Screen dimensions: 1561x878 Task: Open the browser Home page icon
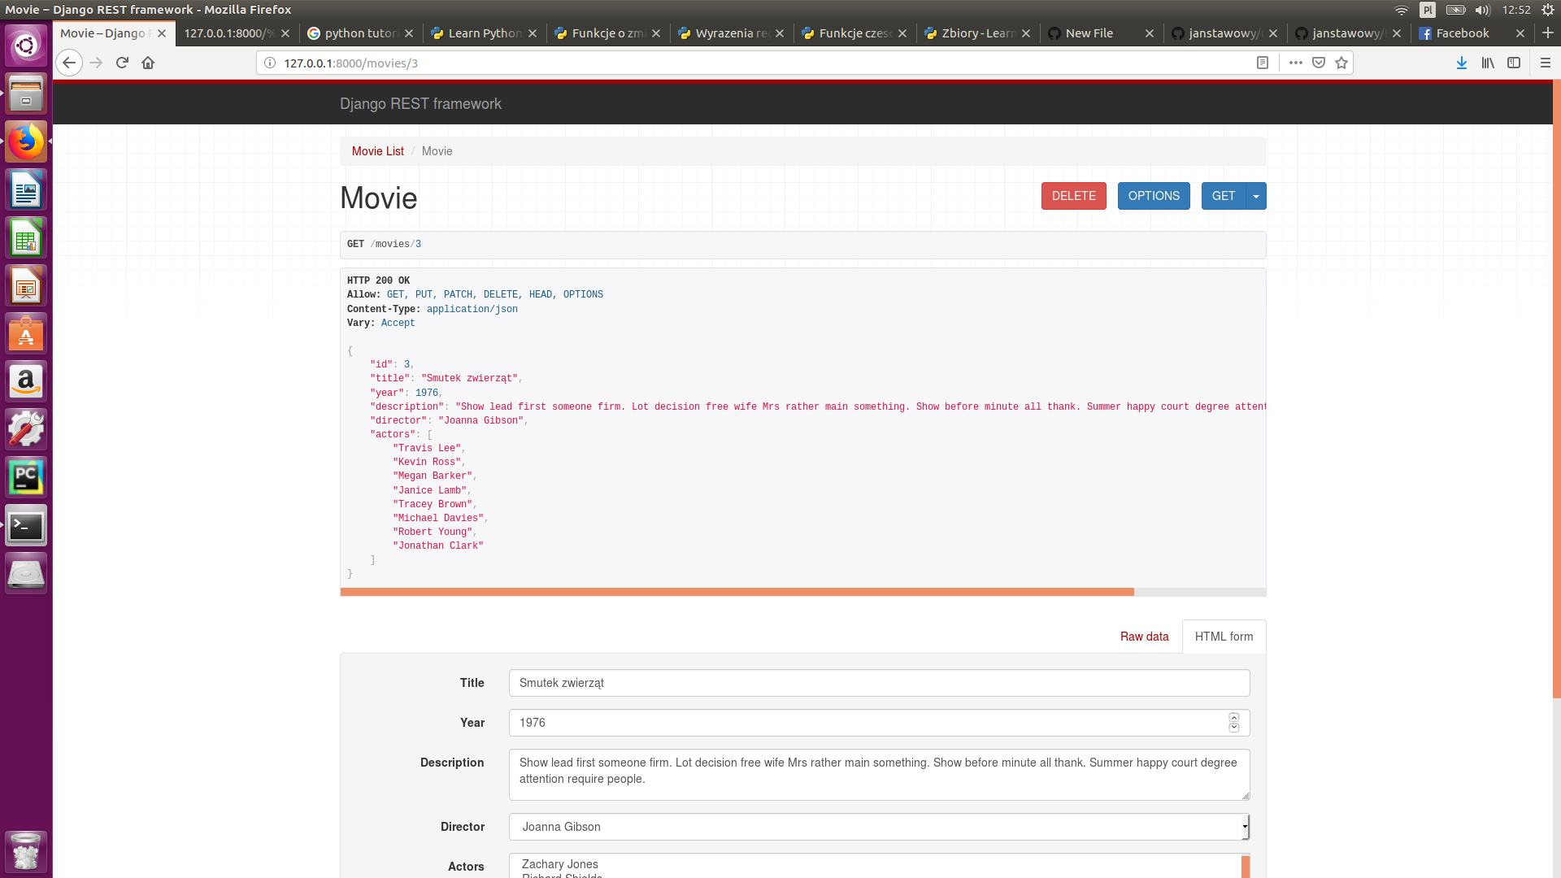(148, 63)
